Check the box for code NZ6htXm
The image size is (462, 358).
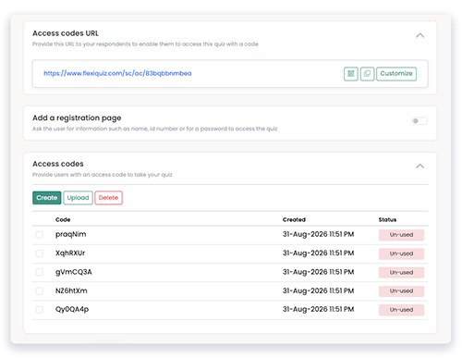point(40,290)
